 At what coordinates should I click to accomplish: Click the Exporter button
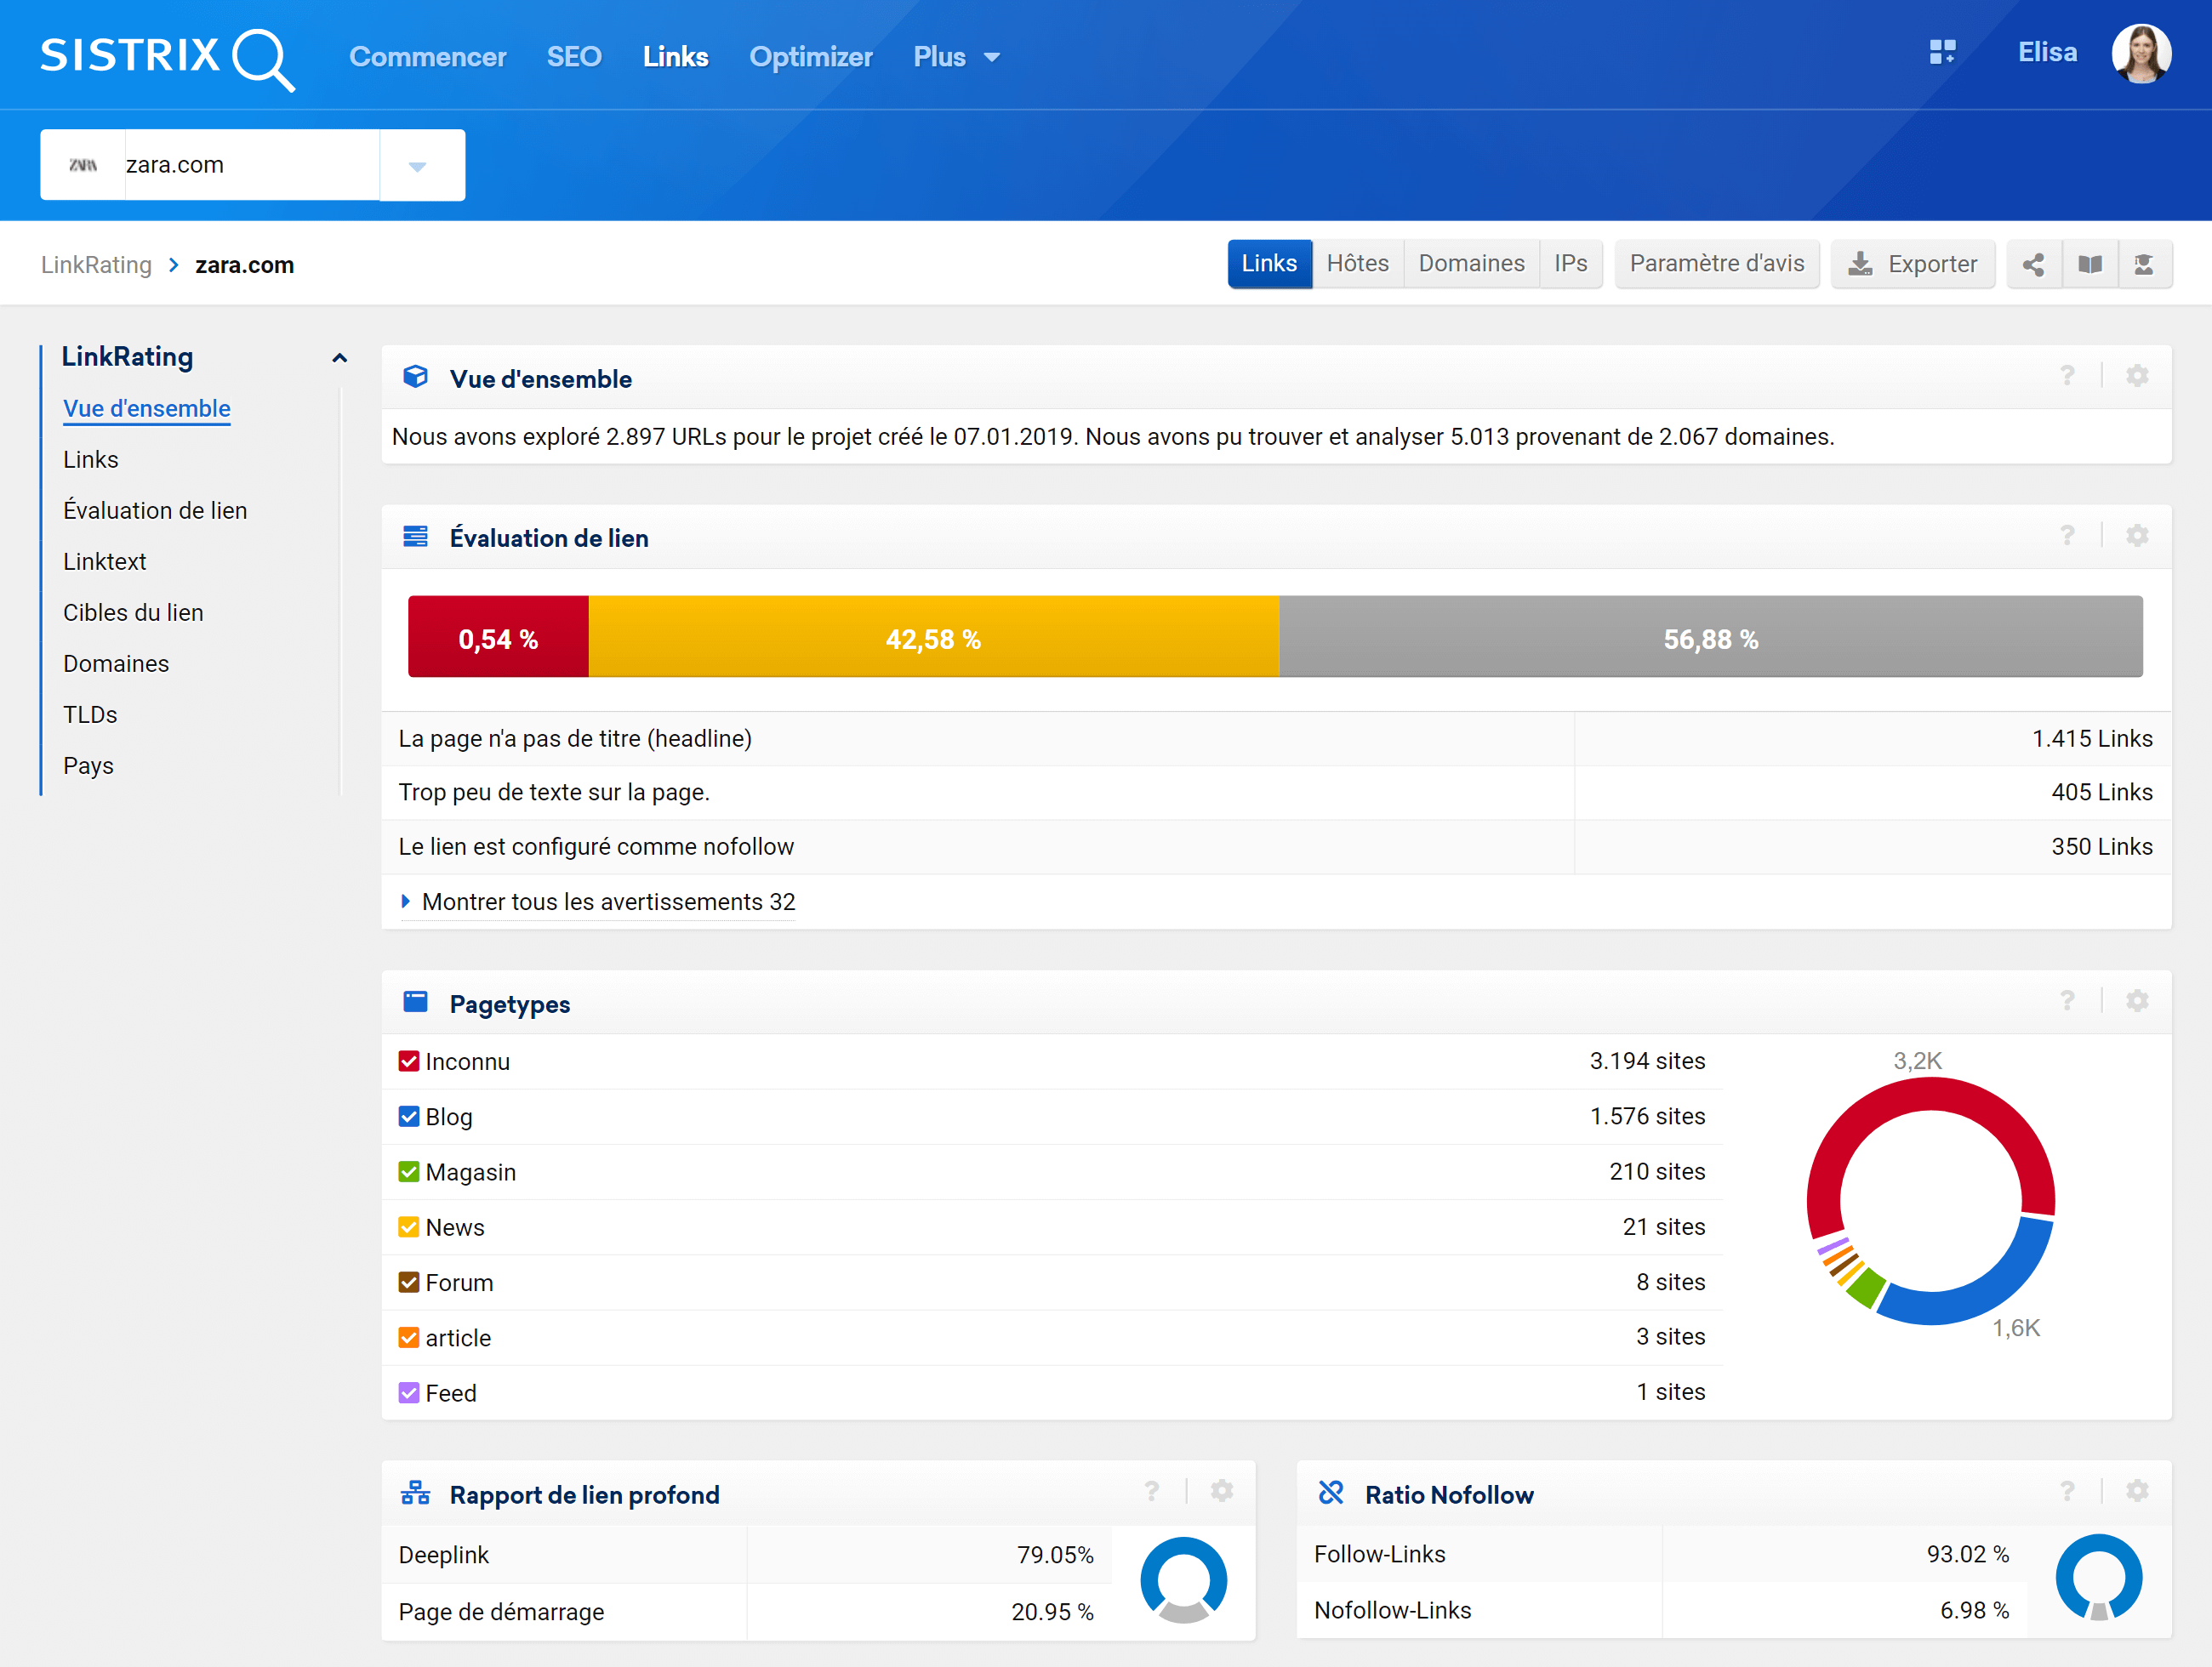[x=1912, y=264]
